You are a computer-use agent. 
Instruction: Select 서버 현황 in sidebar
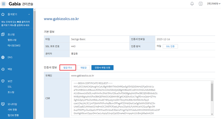point(12,110)
